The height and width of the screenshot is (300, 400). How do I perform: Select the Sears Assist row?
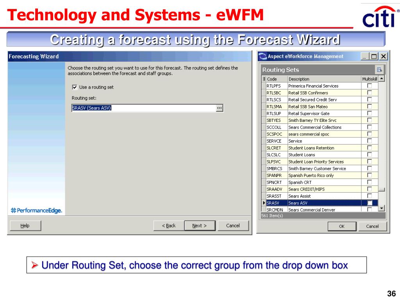(x=320, y=196)
